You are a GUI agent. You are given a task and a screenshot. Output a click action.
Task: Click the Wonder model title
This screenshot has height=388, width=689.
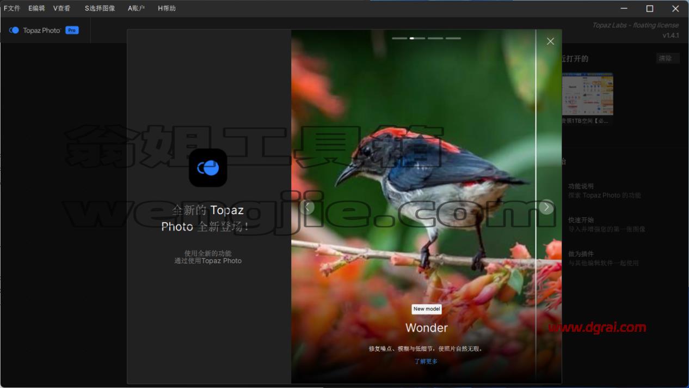click(427, 328)
